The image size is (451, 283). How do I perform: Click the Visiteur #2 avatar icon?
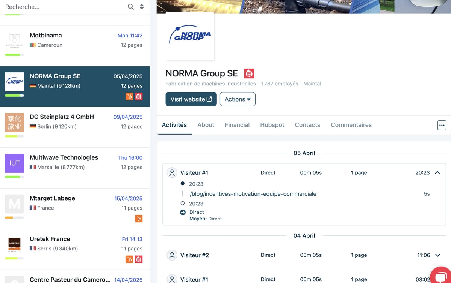click(172, 255)
